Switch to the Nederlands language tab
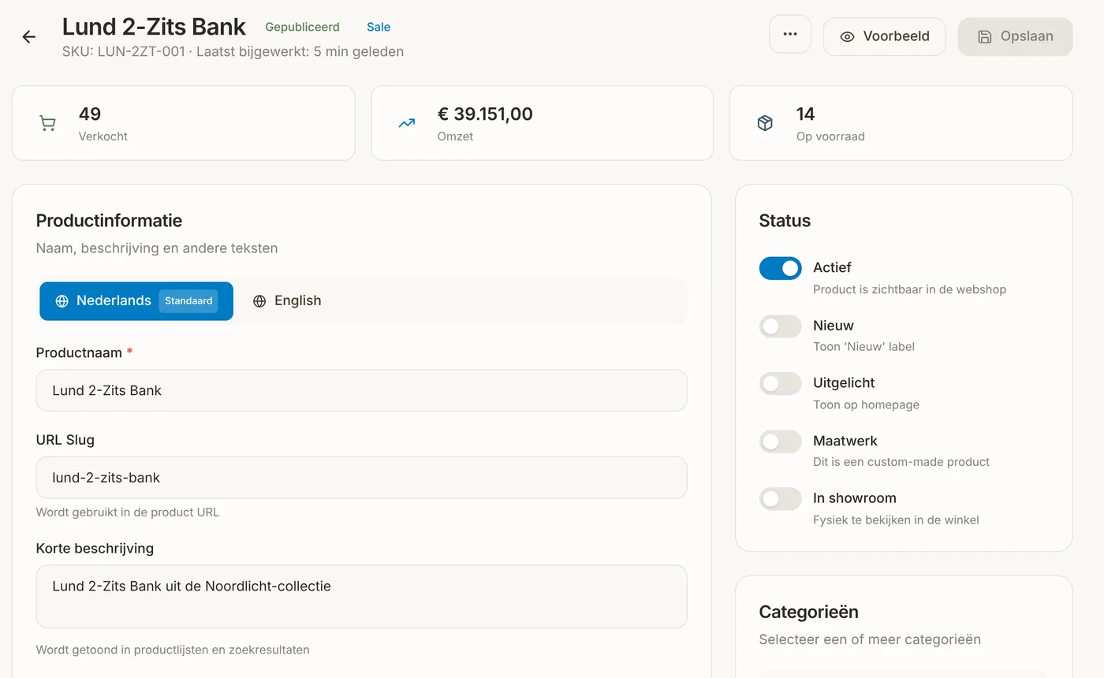The image size is (1104, 678). tap(136, 301)
